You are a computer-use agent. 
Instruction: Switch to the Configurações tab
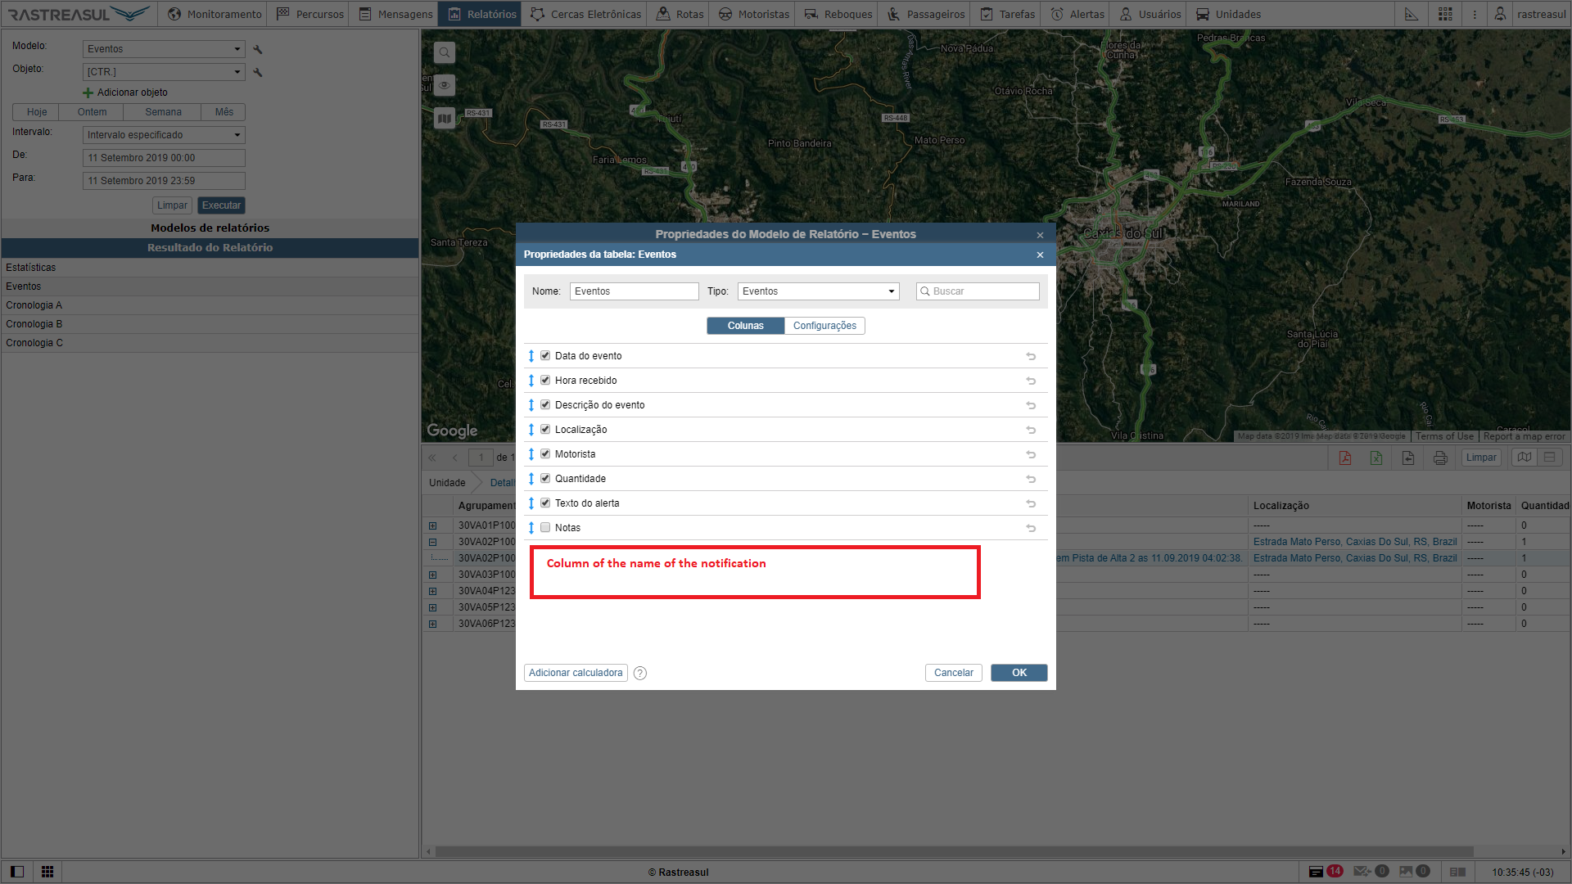(x=824, y=326)
